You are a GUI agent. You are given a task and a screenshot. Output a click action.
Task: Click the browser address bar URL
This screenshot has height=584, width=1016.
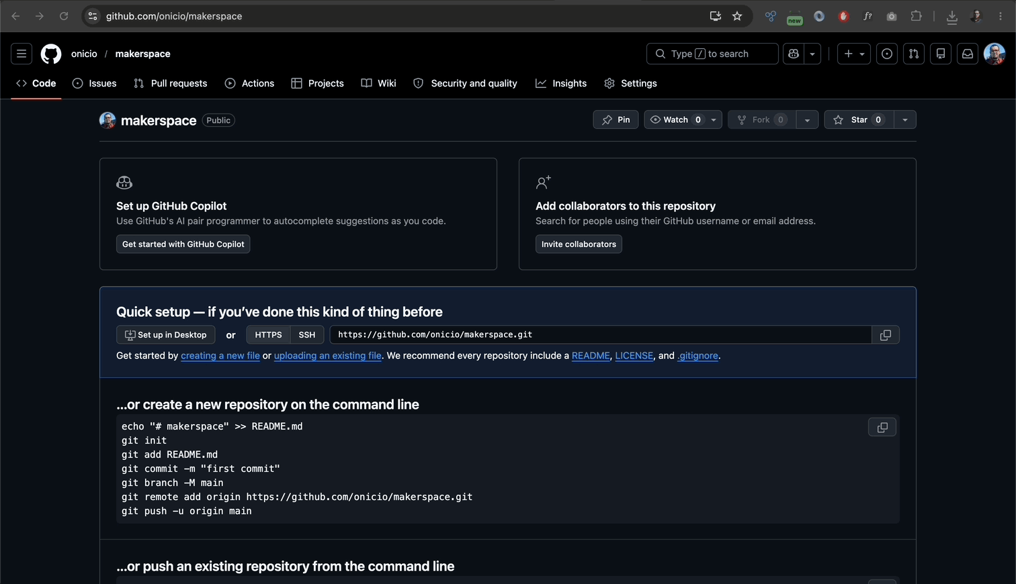click(x=174, y=16)
